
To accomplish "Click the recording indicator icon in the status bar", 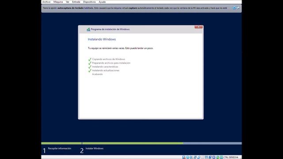I will [210, 157].
